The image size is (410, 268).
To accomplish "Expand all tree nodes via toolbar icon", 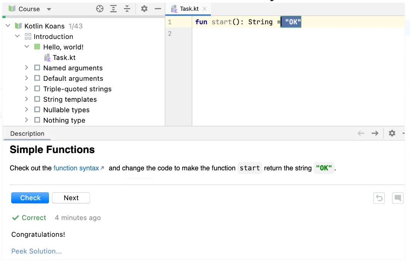I will pos(113,8).
